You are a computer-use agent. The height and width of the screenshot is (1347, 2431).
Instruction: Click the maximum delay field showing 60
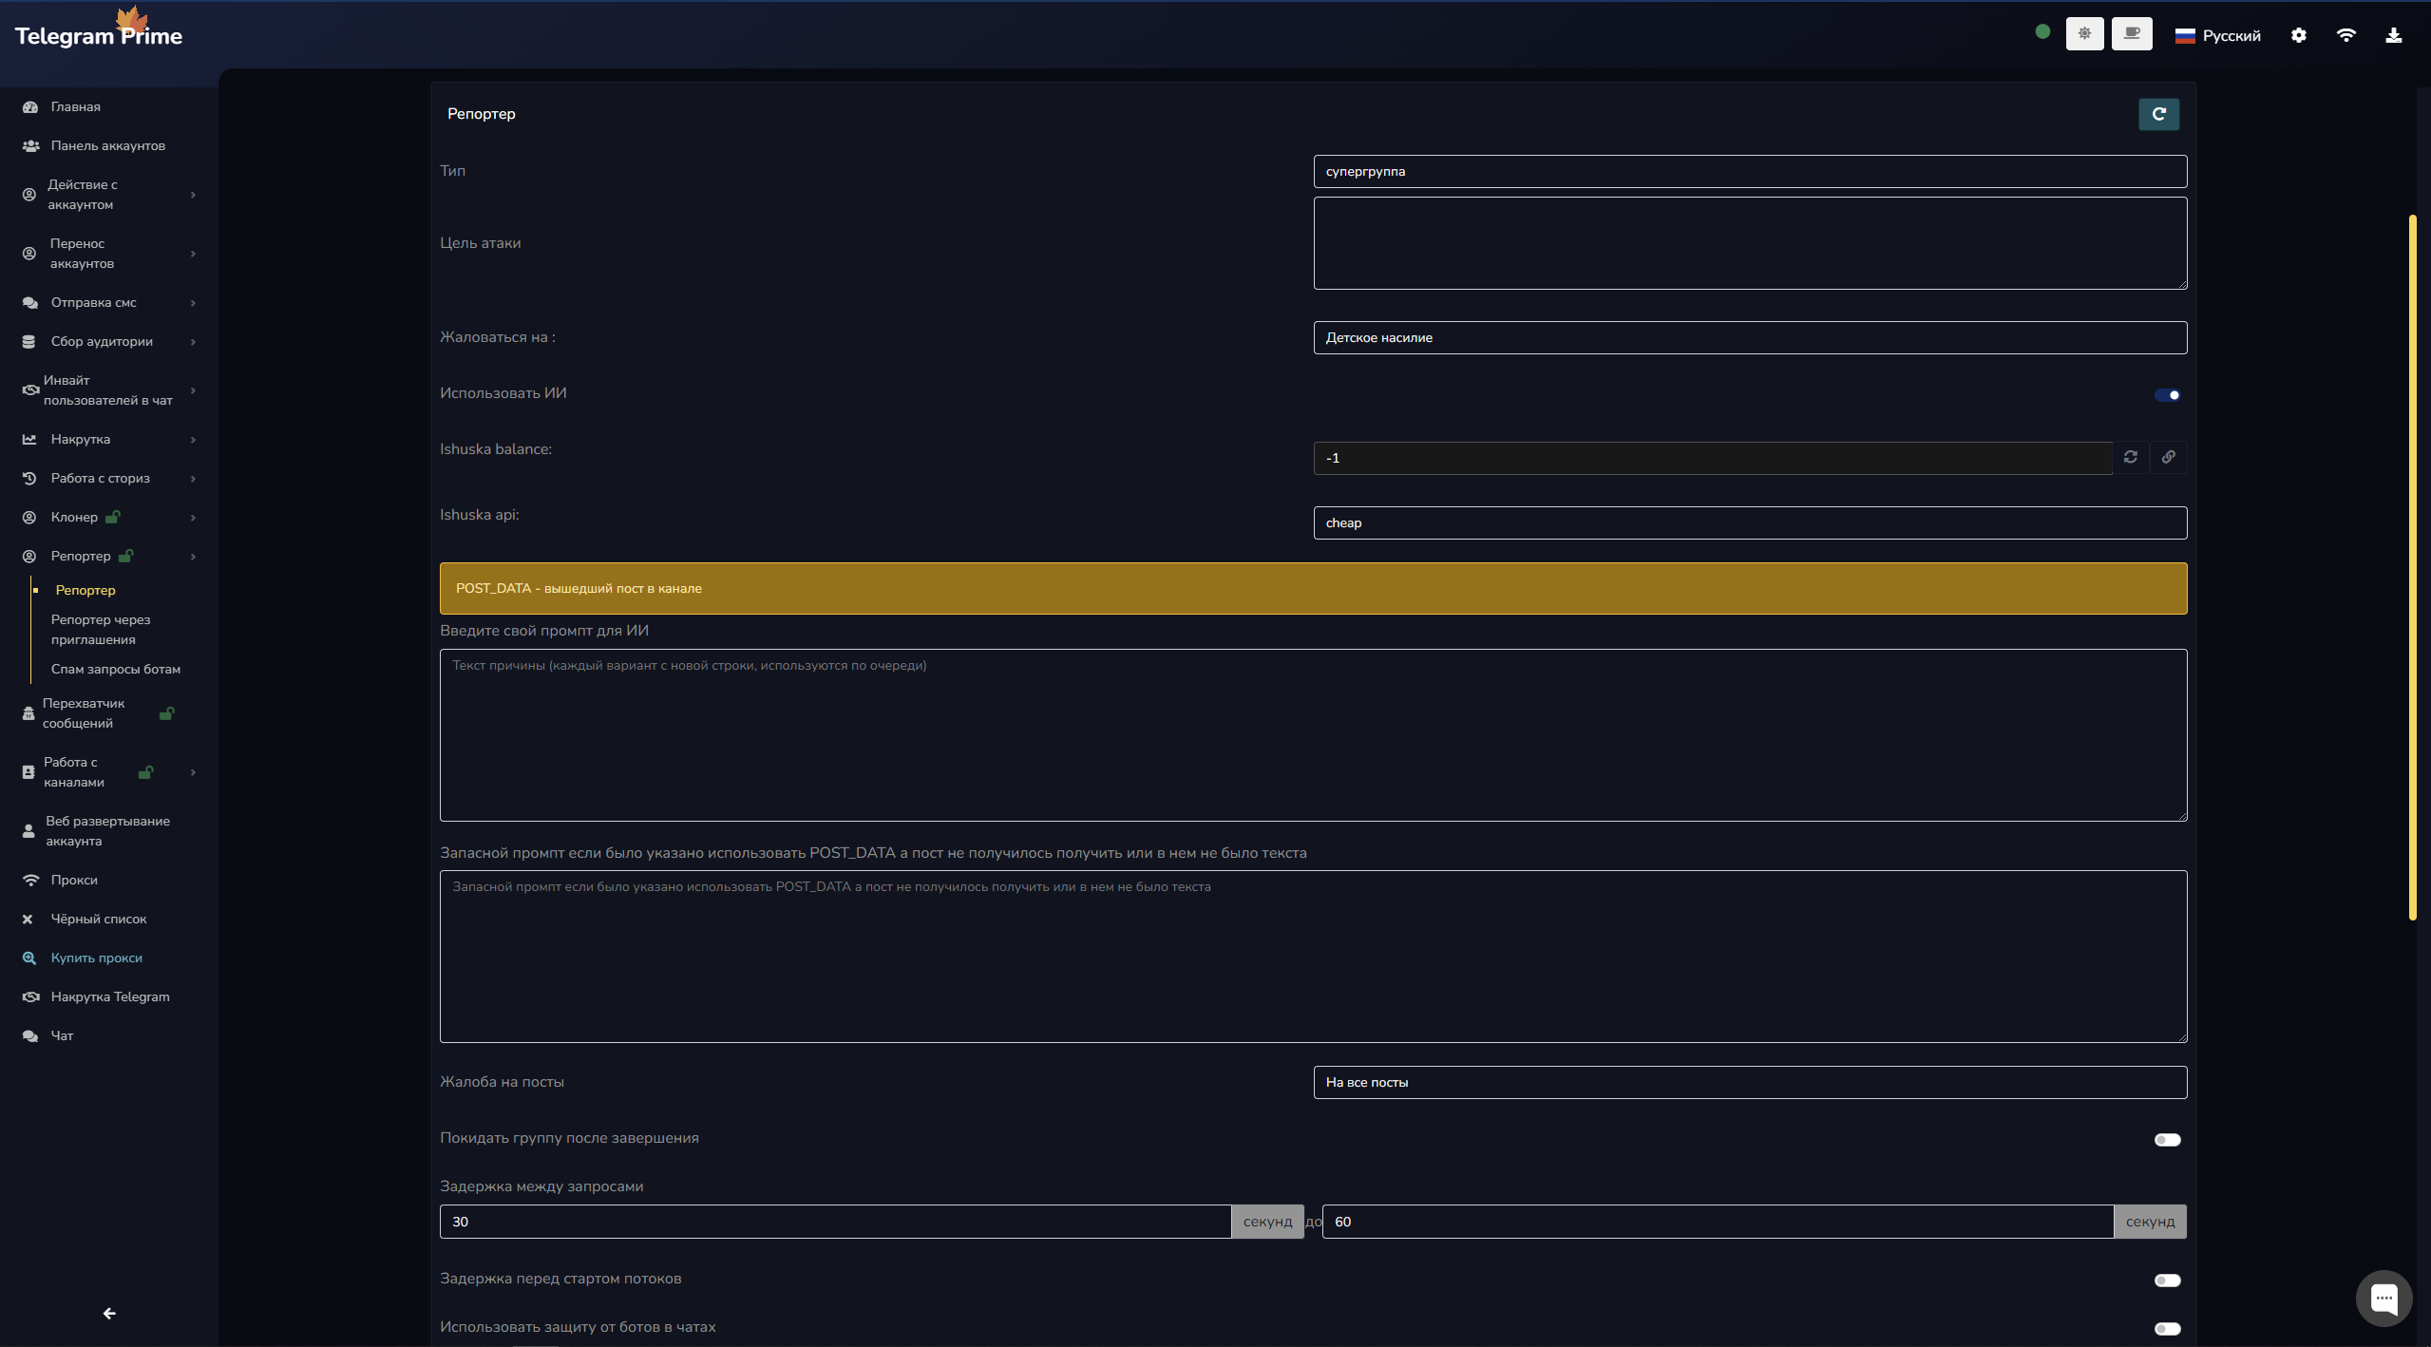pyautogui.click(x=1718, y=1223)
